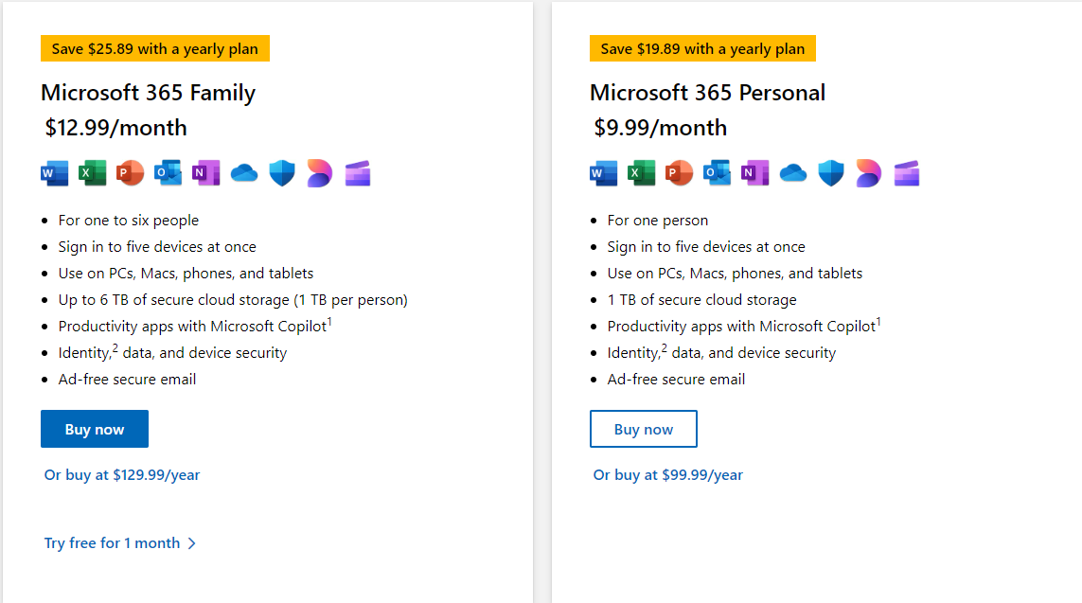Click the Excel icon in the Family plan
Viewport: 1082px width, 603px height.
92,173
